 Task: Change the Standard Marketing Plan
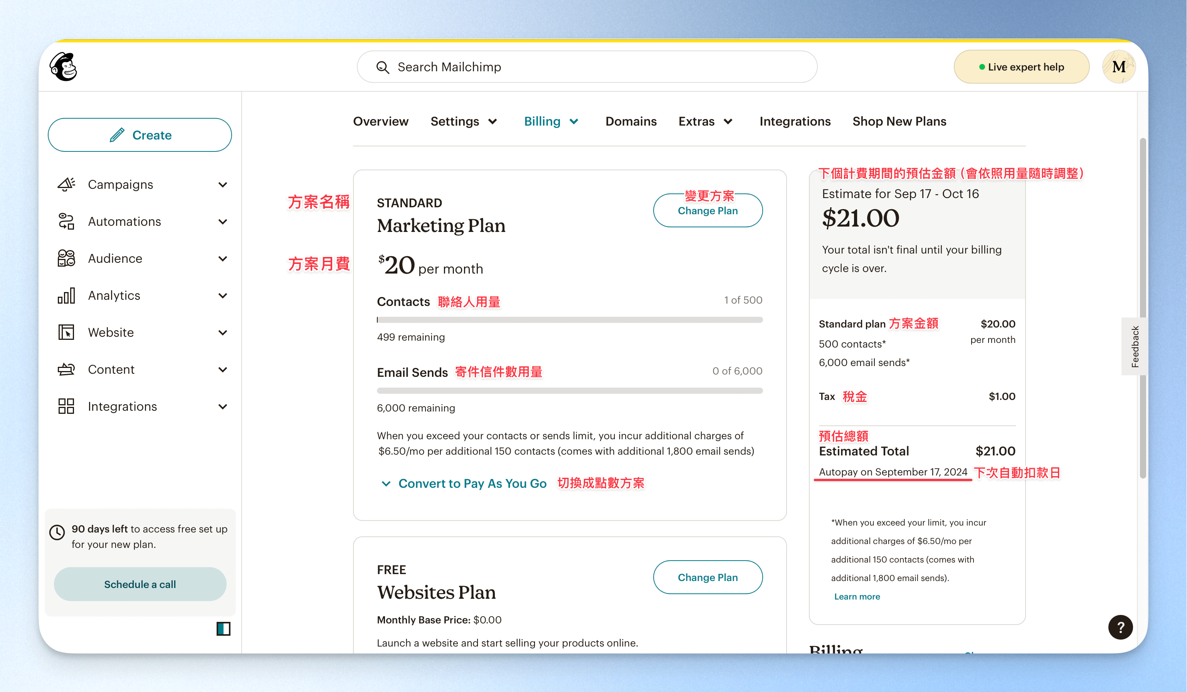point(708,211)
